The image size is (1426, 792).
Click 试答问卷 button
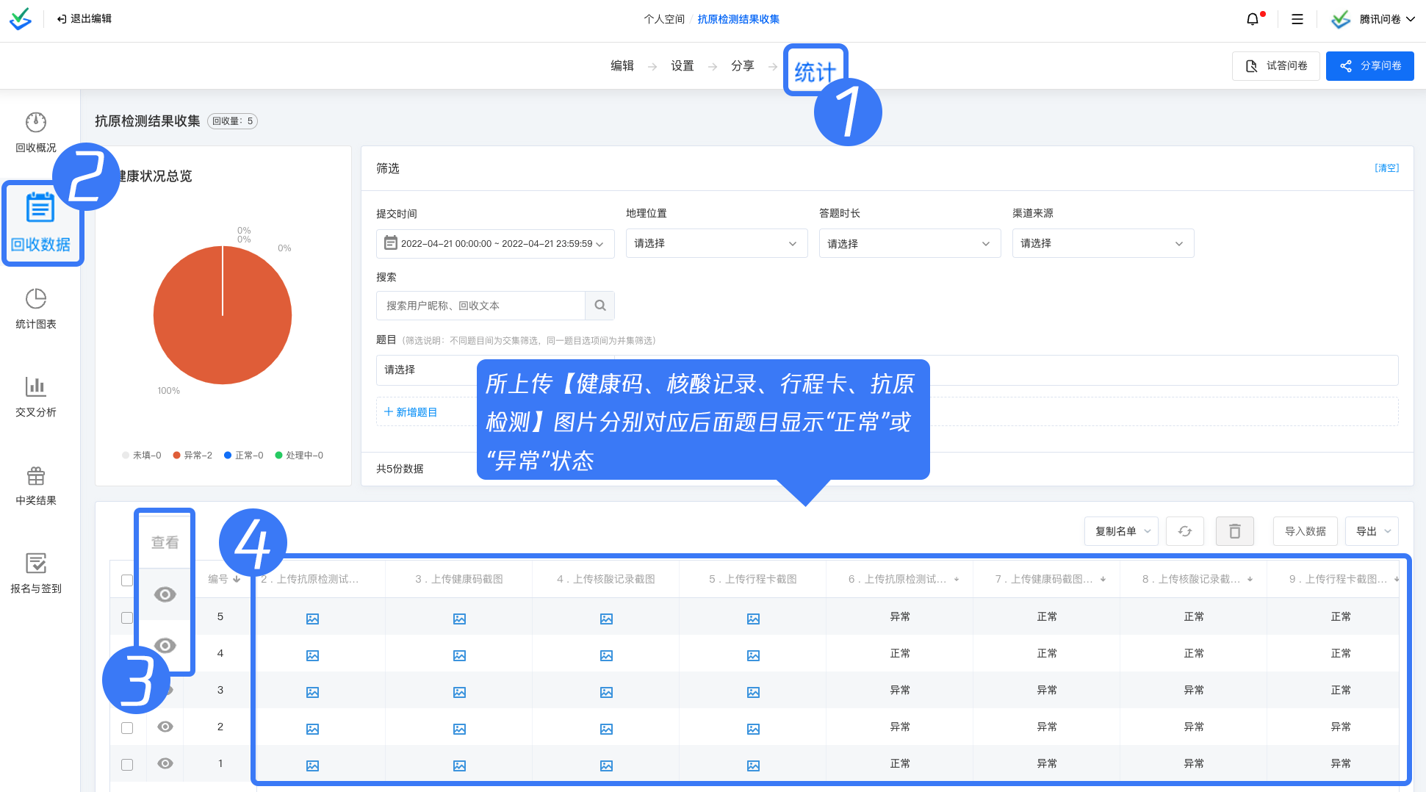[1276, 66]
